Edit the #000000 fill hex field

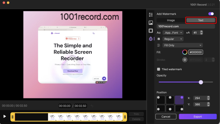coord(196,52)
